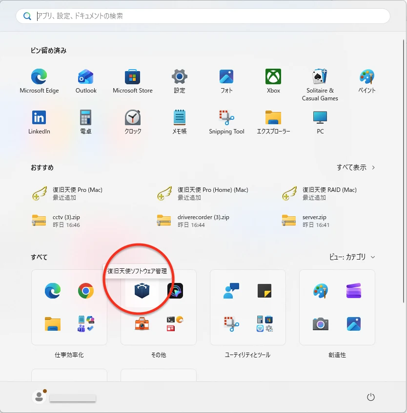Open Photos in 創造性 category
Image resolution: width=407 pixels, height=413 pixels.
point(354,324)
